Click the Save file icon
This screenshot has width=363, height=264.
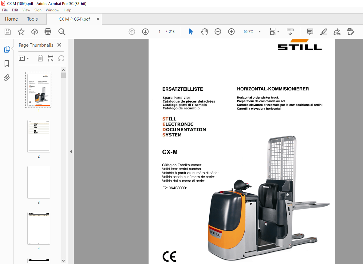coord(8,31)
